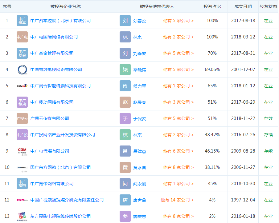The height and width of the screenshot is (223, 279).
Task: Select the 中广投 logo icon
Action: coord(22,135)
